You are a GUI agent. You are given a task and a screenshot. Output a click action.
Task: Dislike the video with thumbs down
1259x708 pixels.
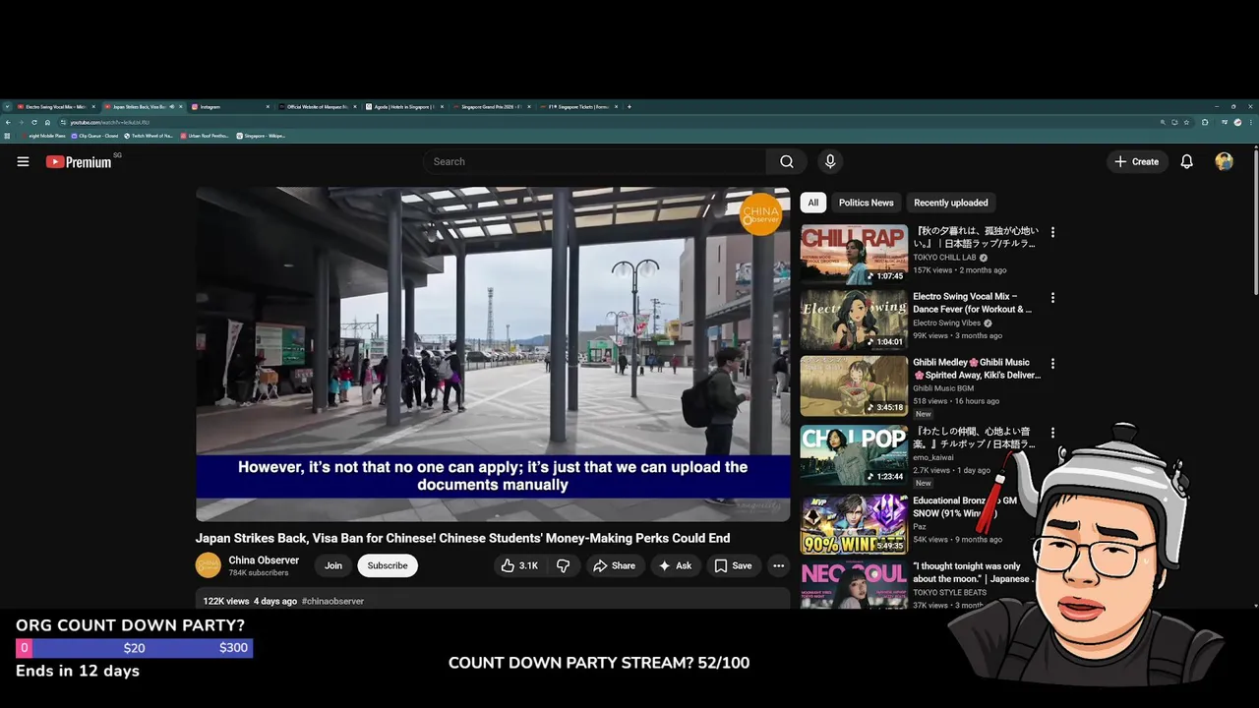564,565
